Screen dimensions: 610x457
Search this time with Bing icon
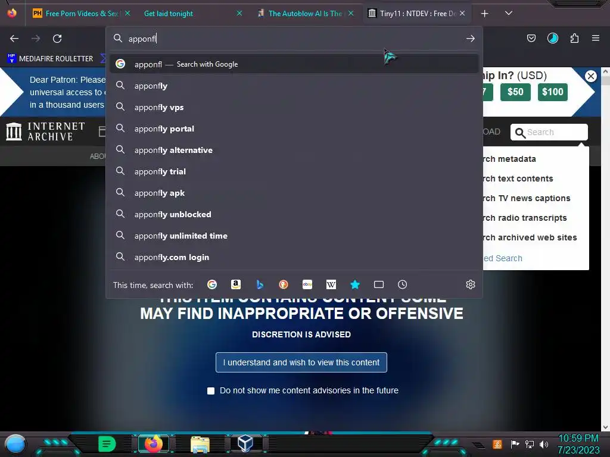pyautogui.click(x=260, y=284)
